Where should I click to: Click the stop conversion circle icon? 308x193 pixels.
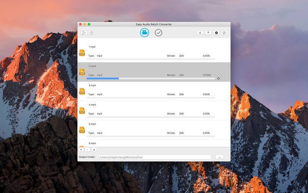[x=92, y=33]
